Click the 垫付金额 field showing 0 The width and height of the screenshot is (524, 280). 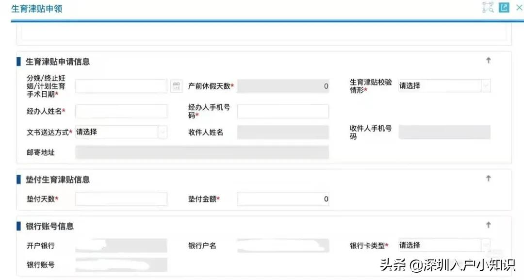[282, 198]
